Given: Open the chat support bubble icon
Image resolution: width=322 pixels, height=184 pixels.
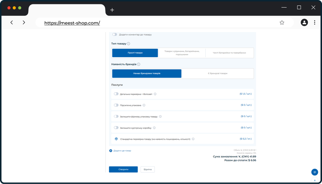Looking at the screenshot, I should click(315, 172).
